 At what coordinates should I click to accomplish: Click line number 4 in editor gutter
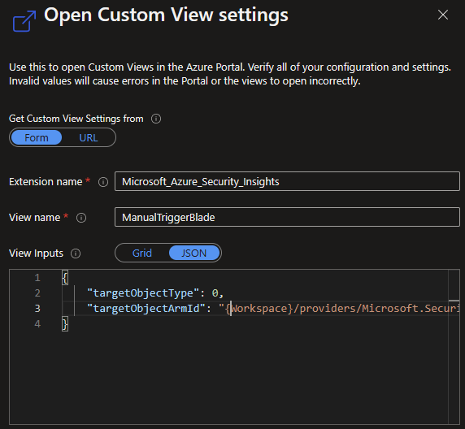pos(37,323)
